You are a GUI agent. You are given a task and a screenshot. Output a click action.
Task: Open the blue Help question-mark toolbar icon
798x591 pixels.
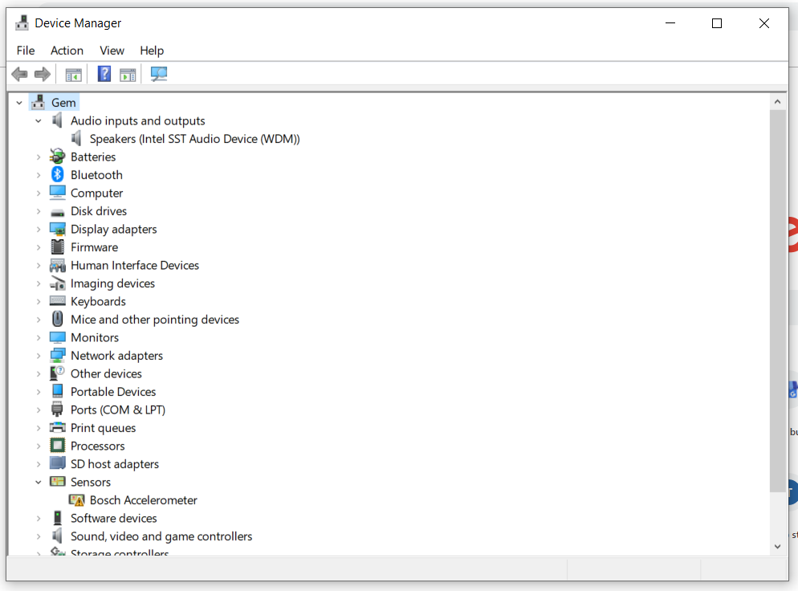tap(104, 75)
